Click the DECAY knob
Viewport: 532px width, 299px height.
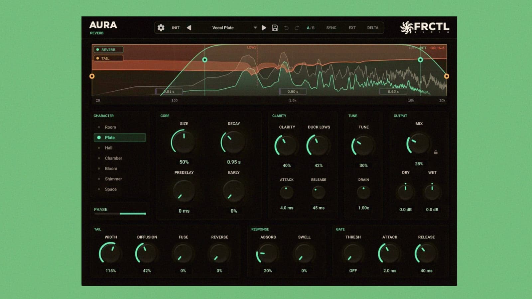233,142
